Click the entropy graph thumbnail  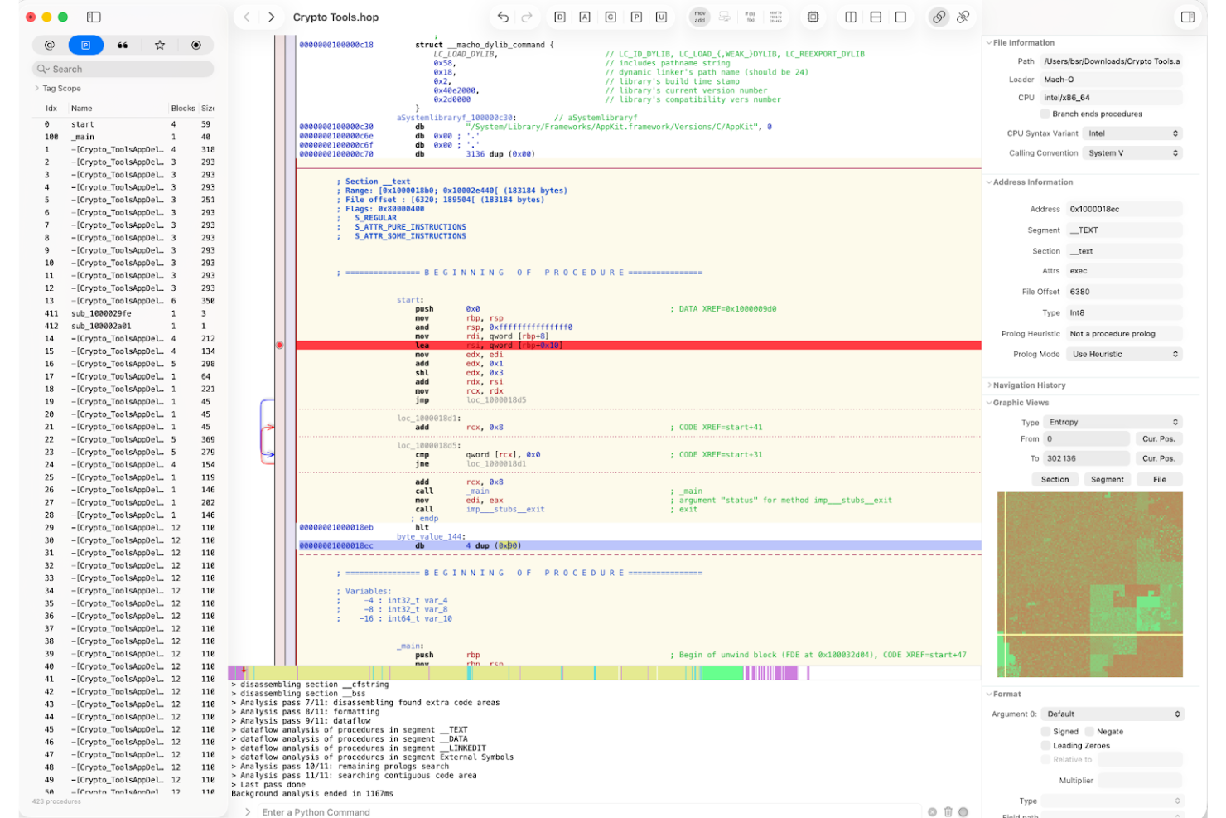coord(1089,584)
